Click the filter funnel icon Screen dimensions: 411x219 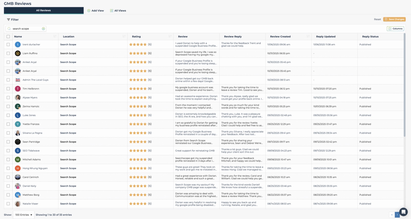click(x=8, y=20)
